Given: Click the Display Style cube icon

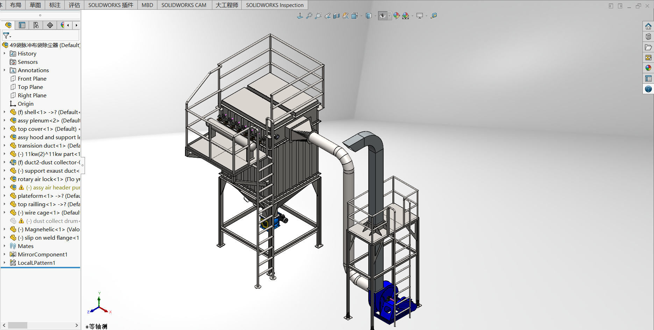Looking at the screenshot, I should click(369, 16).
